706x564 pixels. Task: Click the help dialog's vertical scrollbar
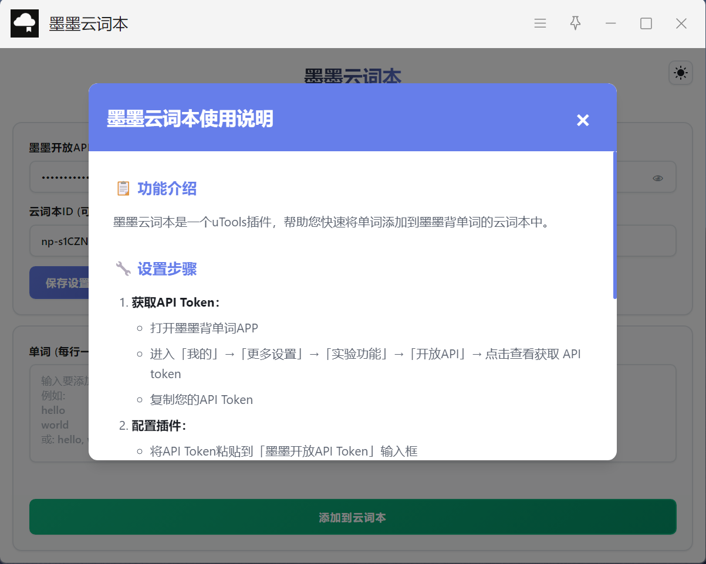(x=614, y=226)
